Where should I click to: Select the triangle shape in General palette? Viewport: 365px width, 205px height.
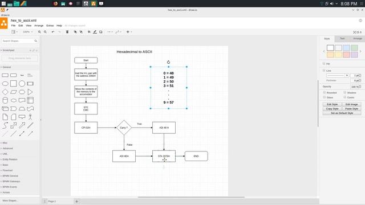30,92
